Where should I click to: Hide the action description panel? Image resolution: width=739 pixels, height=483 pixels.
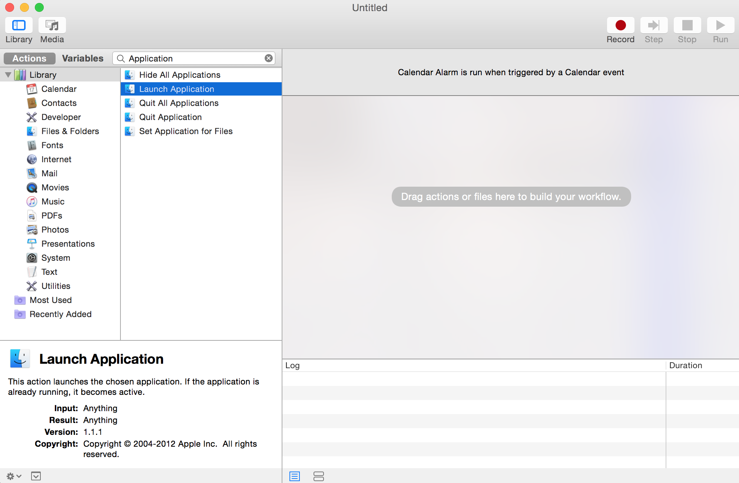point(36,476)
